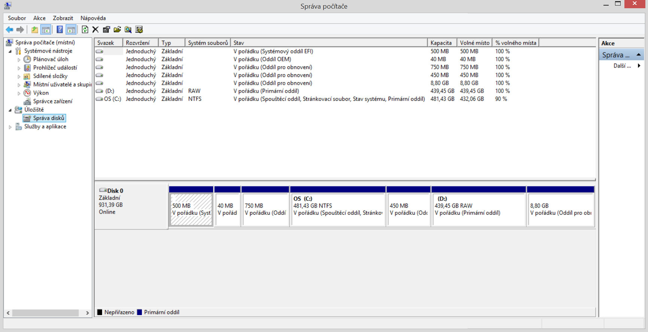
Task: Collapse the Systémové nástroje tree node
Action: (x=10, y=51)
